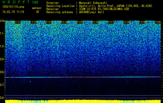Viewport: 163px width, 103px height.
Task: Click the file name 1002191110.png
Action: (x=13, y=7)
